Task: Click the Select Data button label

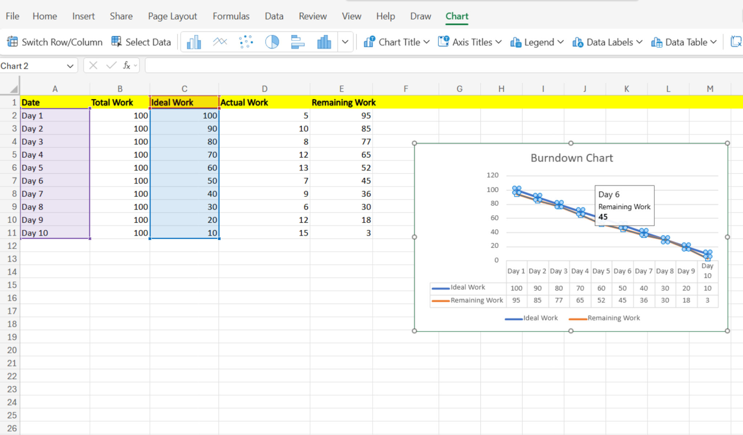Action: [148, 42]
